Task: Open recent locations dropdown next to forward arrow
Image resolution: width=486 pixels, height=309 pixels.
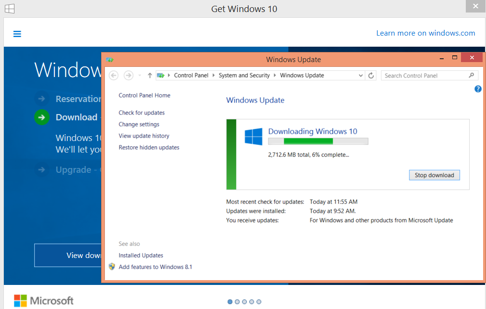Action: (x=140, y=75)
